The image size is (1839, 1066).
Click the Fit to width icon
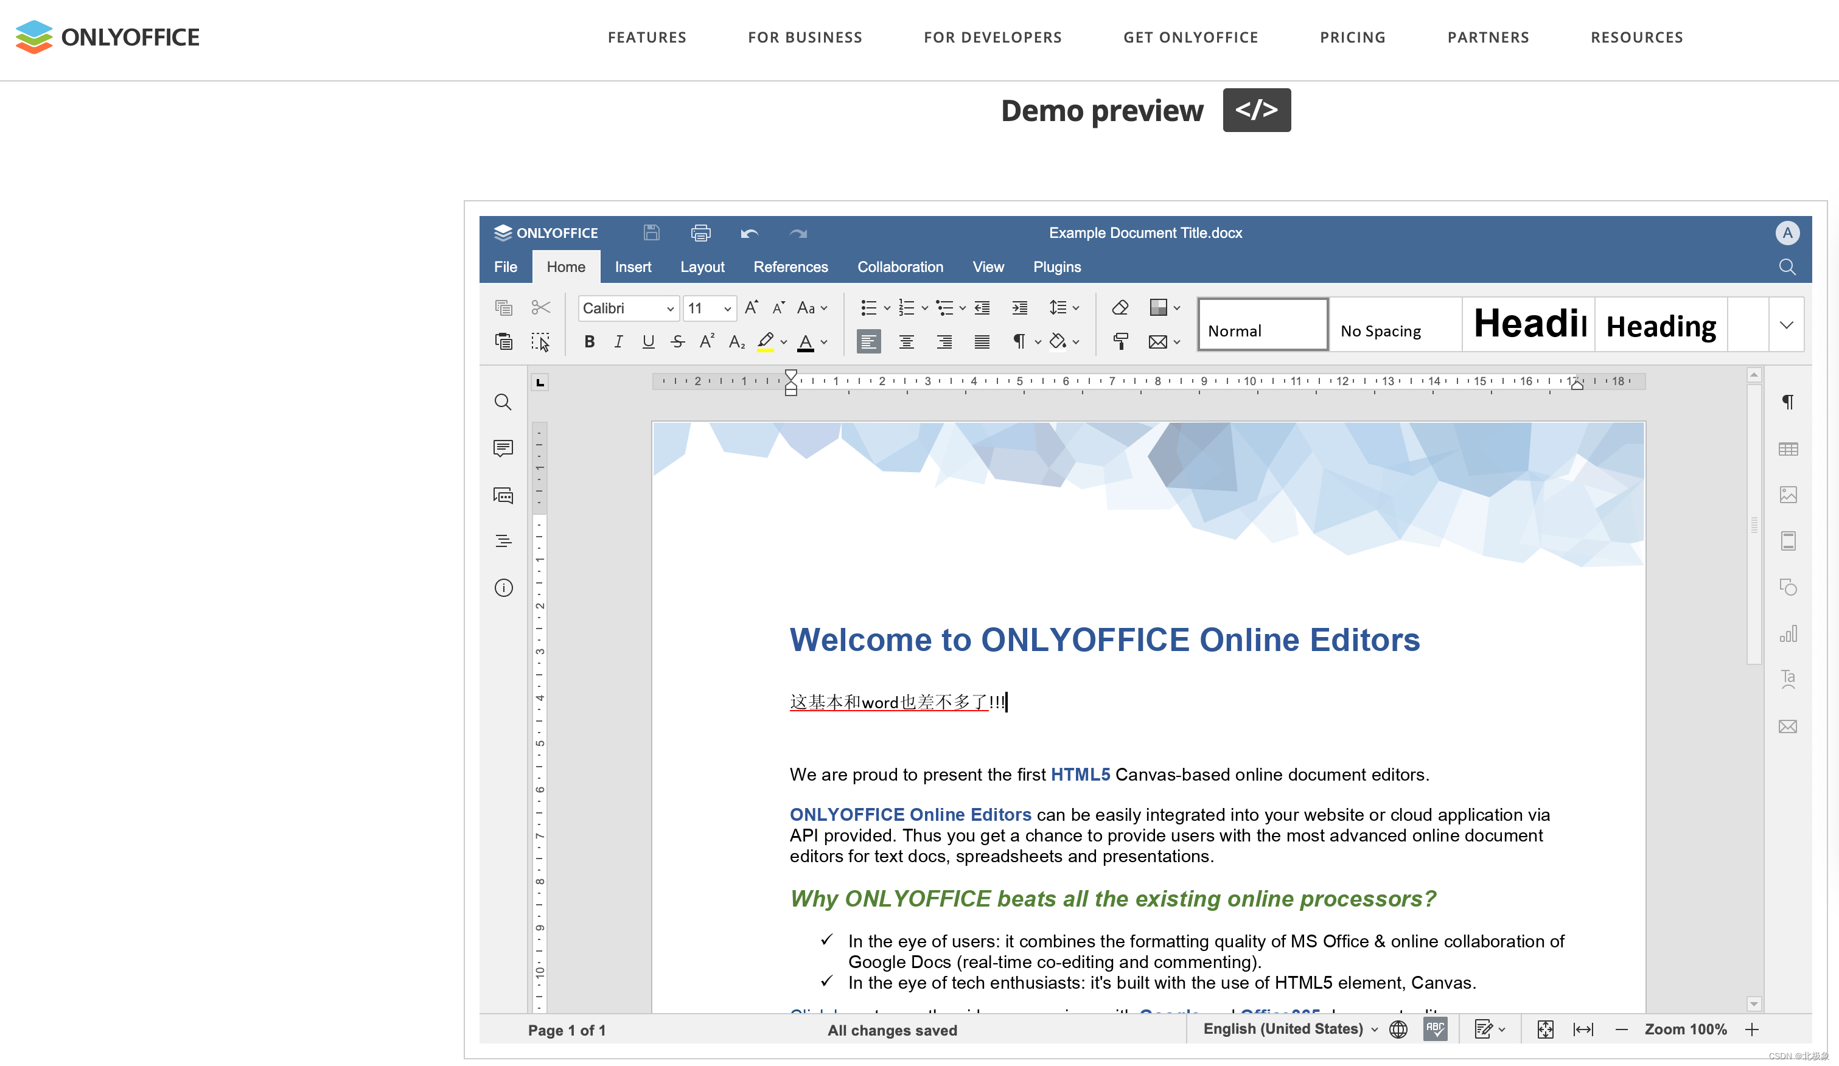(x=1583, y=1029)
